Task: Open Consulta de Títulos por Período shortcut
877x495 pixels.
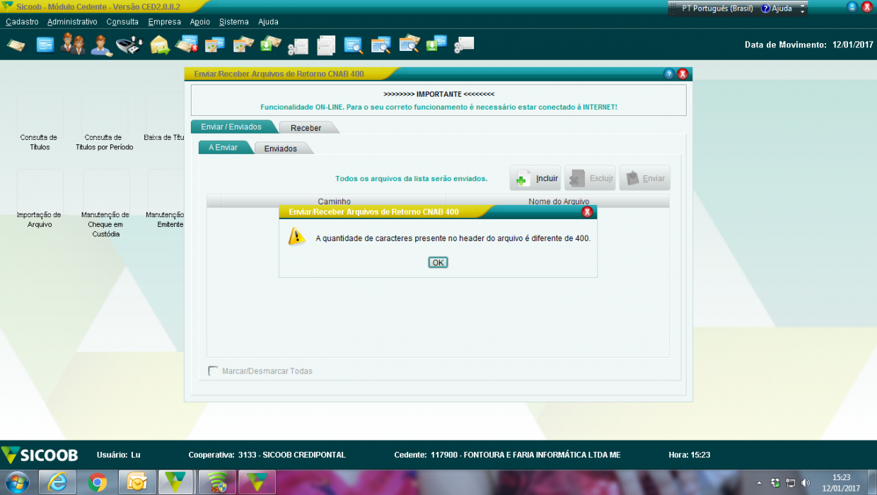Action: [x=105, y=122]
